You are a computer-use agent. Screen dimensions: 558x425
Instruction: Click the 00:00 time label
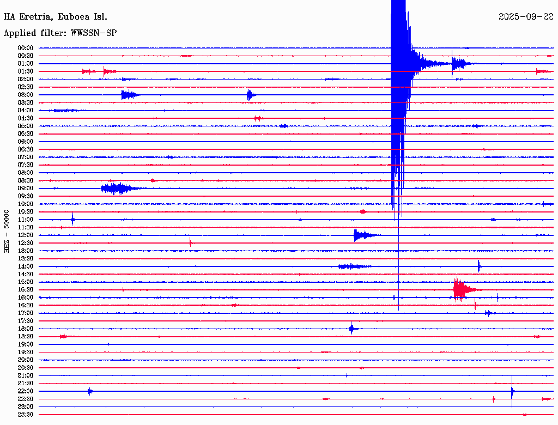(x=26, y=48)
